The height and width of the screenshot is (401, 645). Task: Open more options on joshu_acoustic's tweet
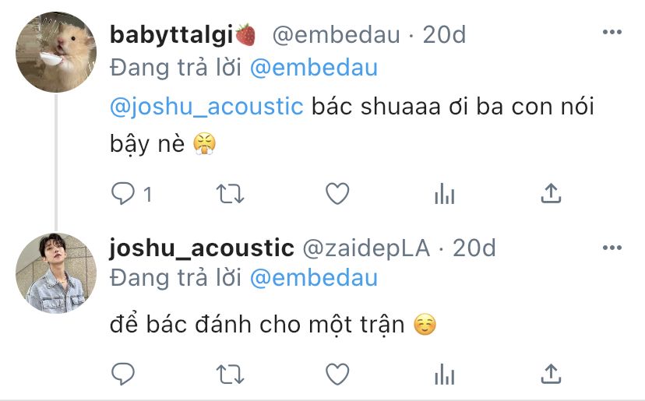click(x=612, y=248)
